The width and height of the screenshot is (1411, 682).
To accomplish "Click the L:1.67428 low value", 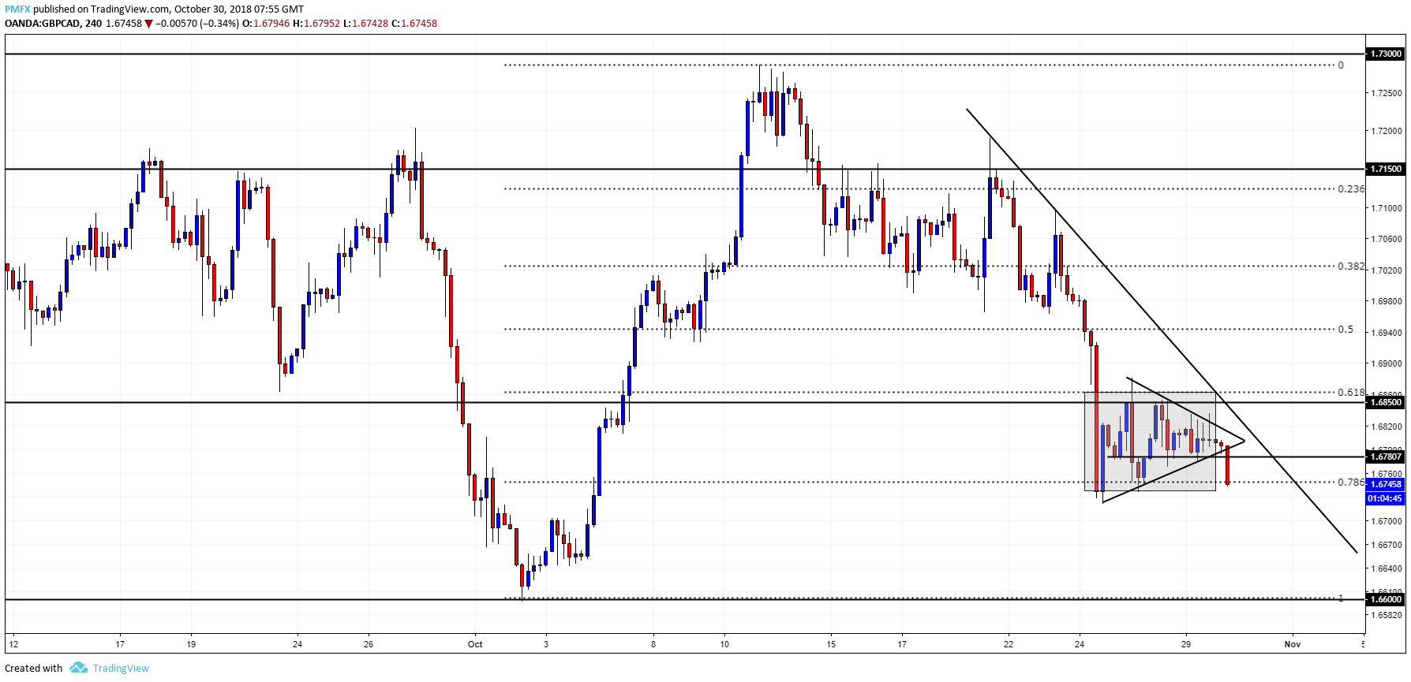I will 365,24.
